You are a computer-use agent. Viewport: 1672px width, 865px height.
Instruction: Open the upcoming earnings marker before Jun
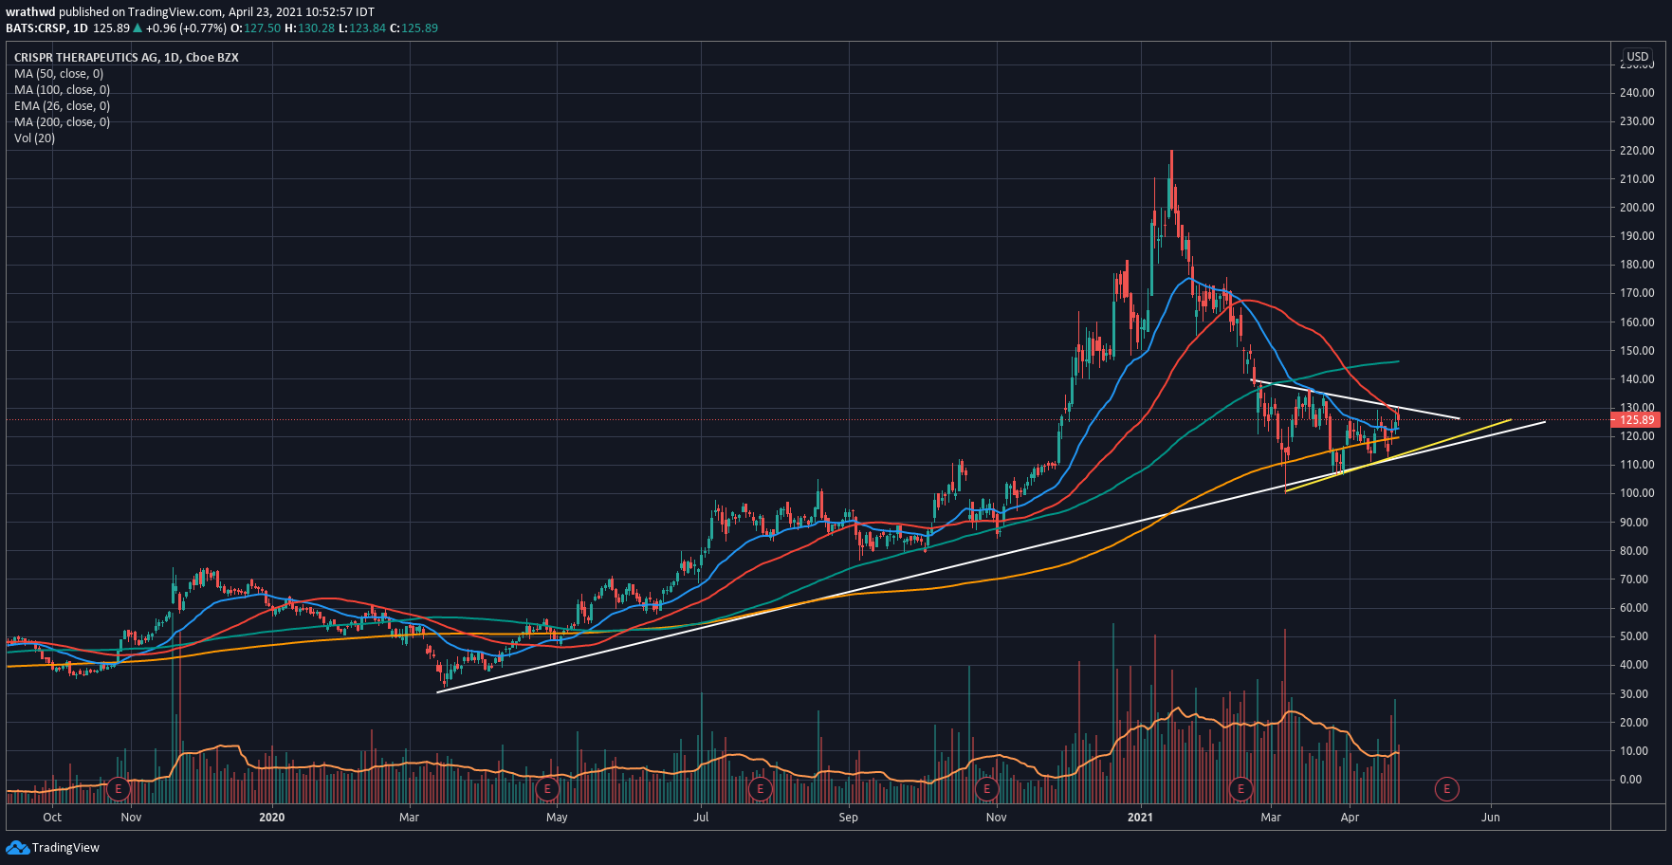coord(1446,788)
